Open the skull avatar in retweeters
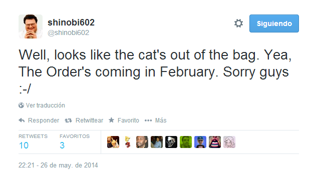The image size is (315, 180). click(x=171, y=142)
